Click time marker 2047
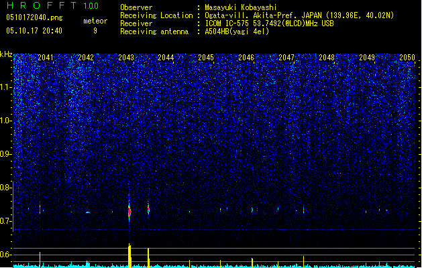This screenshot has height=268, width=422. tap(286, 58)
